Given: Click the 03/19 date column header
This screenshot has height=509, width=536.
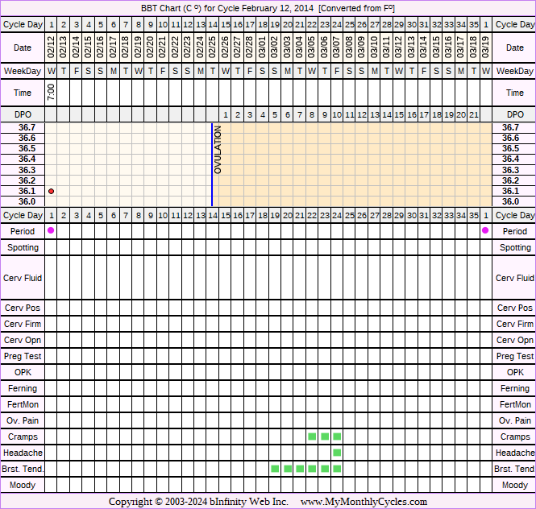Looking at the screenshot, I should click(485, 48).
